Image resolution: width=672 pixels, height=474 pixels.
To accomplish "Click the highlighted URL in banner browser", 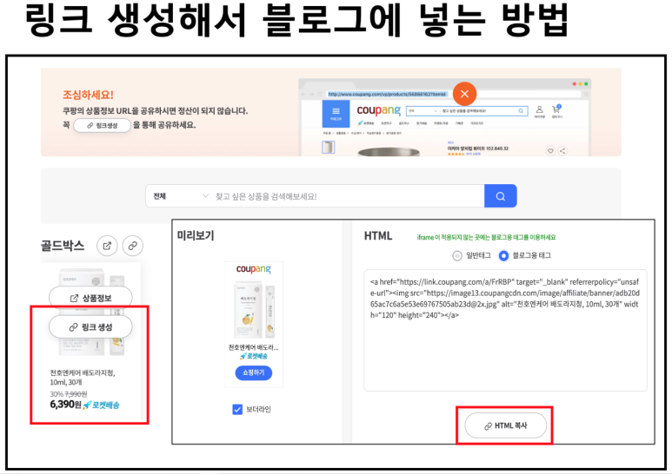I will [387, 94].
